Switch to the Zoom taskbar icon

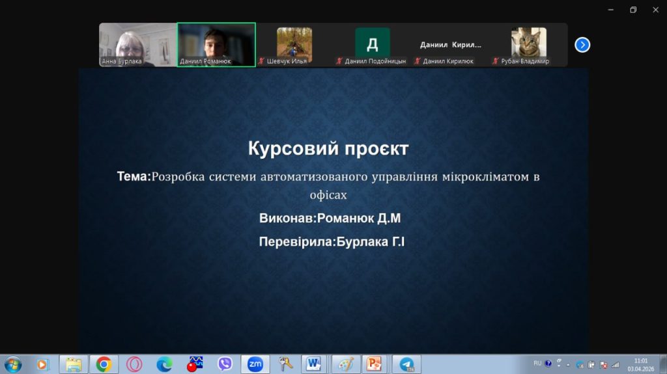(255, 364)
